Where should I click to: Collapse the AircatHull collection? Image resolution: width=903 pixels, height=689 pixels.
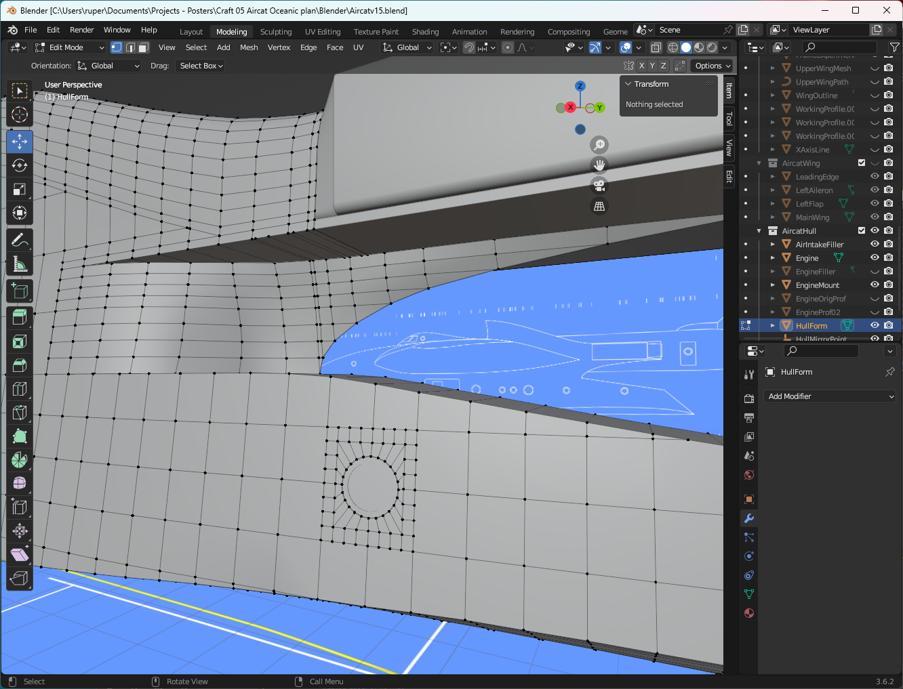coord(759,231)
